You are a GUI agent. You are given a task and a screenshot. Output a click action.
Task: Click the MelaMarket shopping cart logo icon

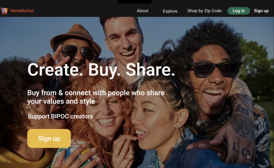(4, 11)
